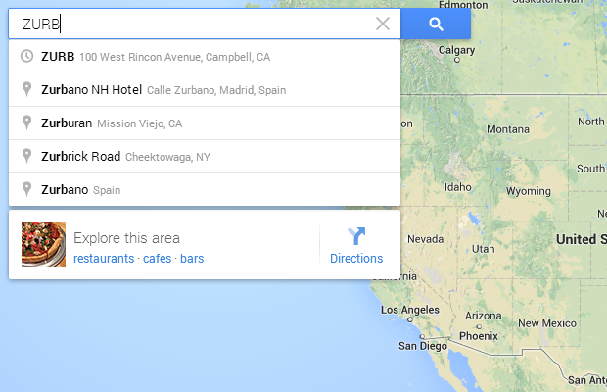Viewport: 607px width, 392px height.
Task: Click the pin icon next to Zurburan
Action: click(26, 122)
